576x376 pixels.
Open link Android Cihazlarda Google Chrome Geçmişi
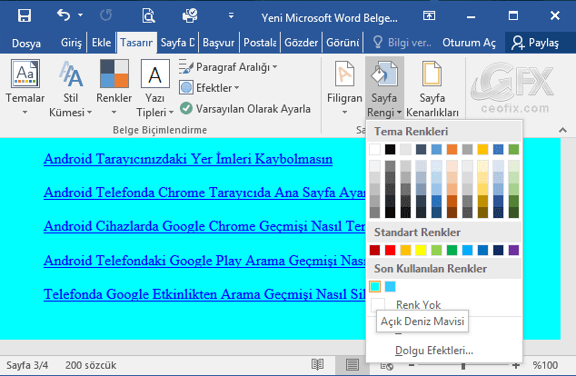(x=204, y=226)
